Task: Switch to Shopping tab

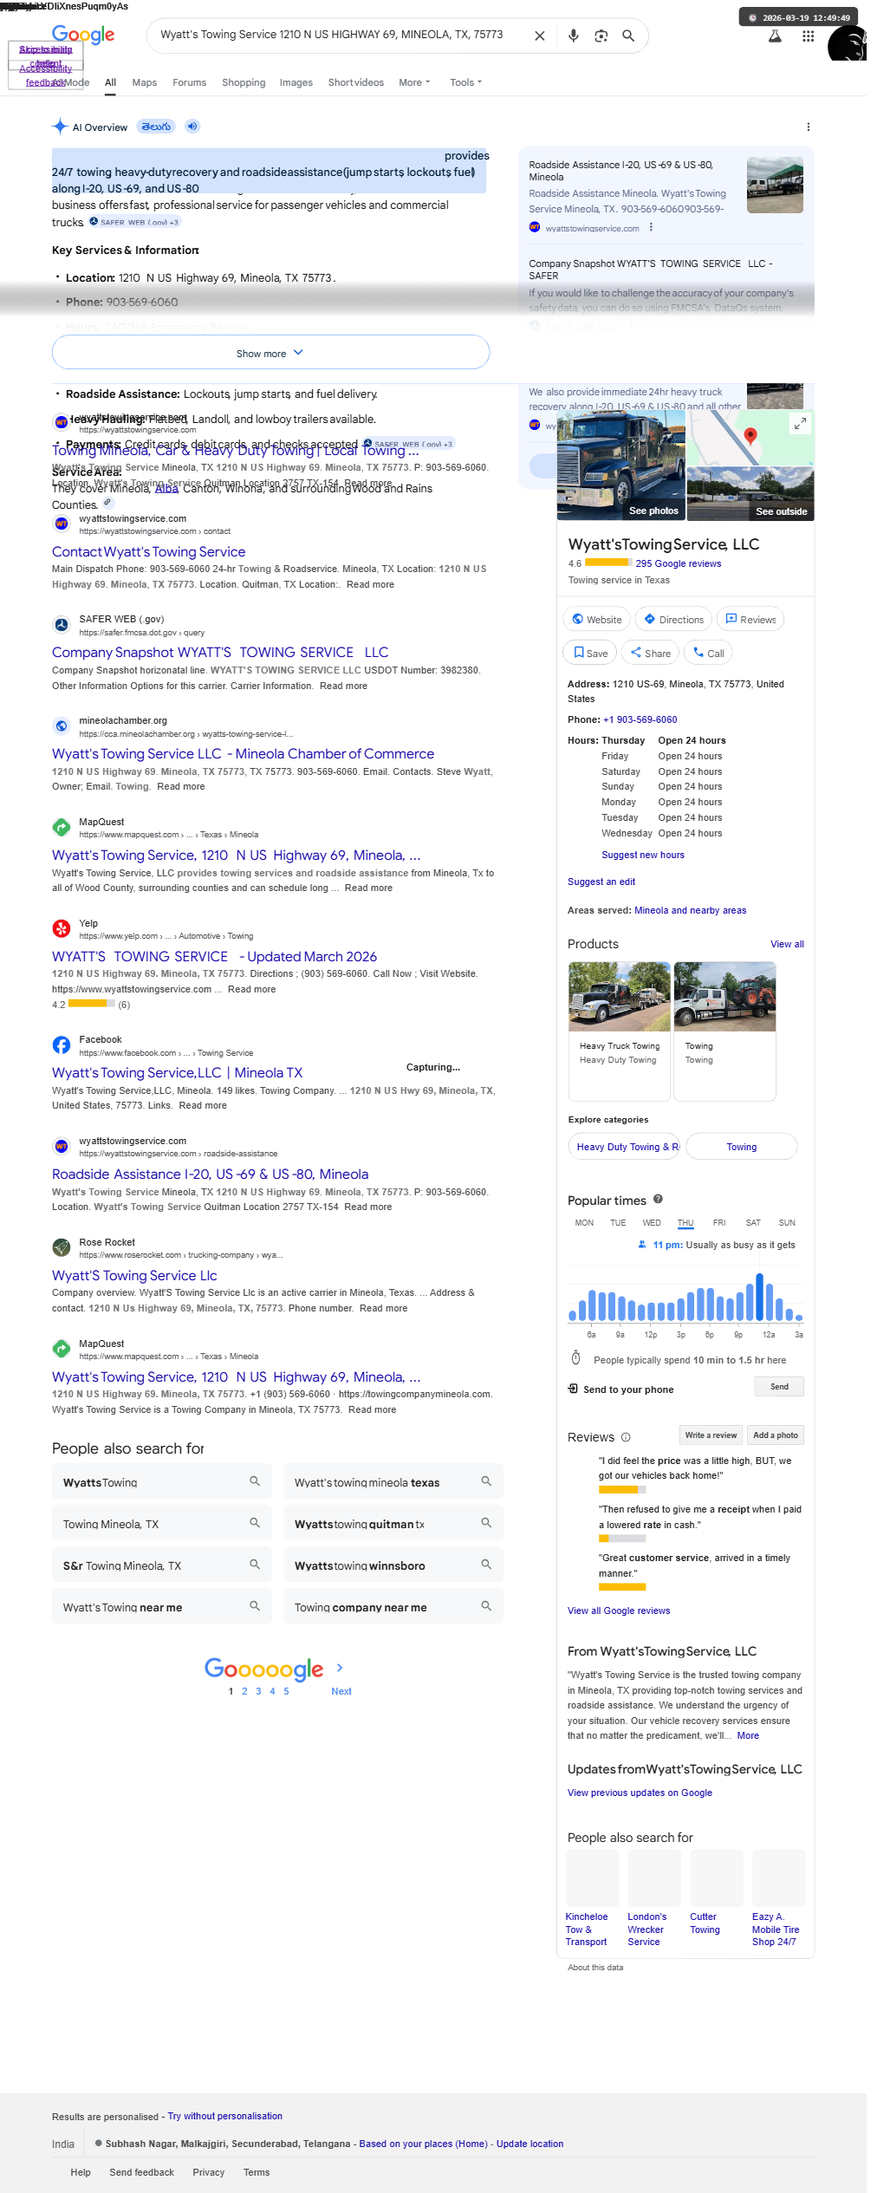Action: pyautogui.click(x=244, y=82)
